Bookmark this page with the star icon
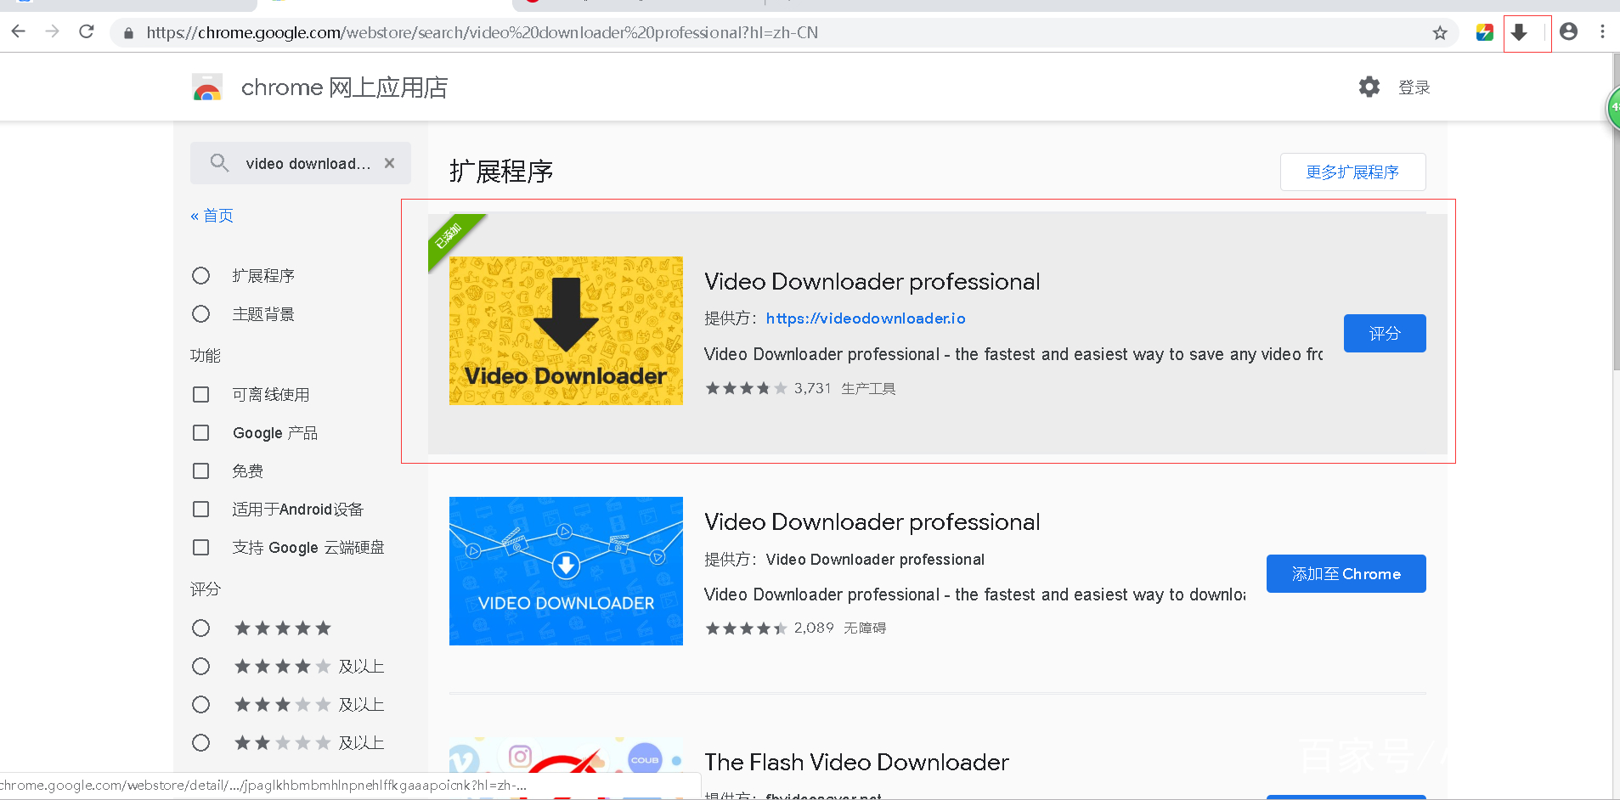 1440,33
